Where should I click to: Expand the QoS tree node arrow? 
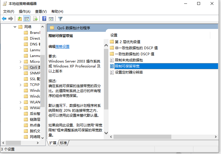[20, 67]
